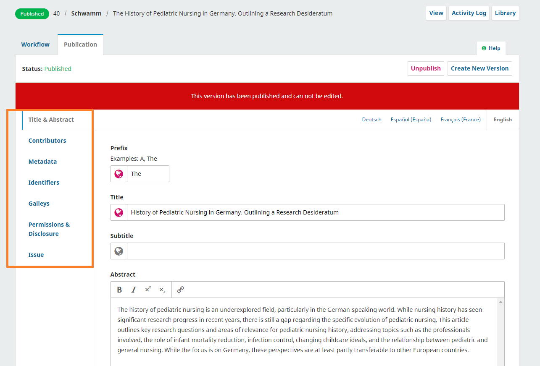Select the Metadata side tab
Screen dimensions: 540x366
pos(42,162)
